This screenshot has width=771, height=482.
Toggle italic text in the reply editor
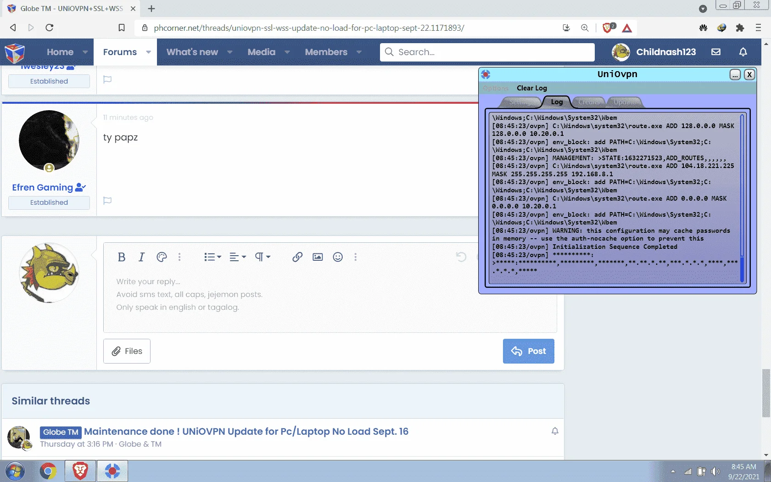[141, 257]
